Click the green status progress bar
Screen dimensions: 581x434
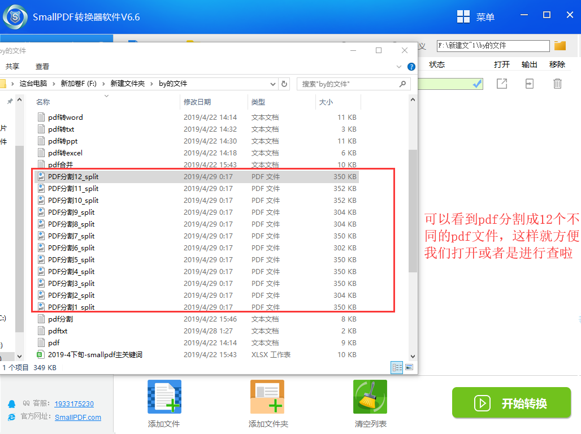pos(450,84)
